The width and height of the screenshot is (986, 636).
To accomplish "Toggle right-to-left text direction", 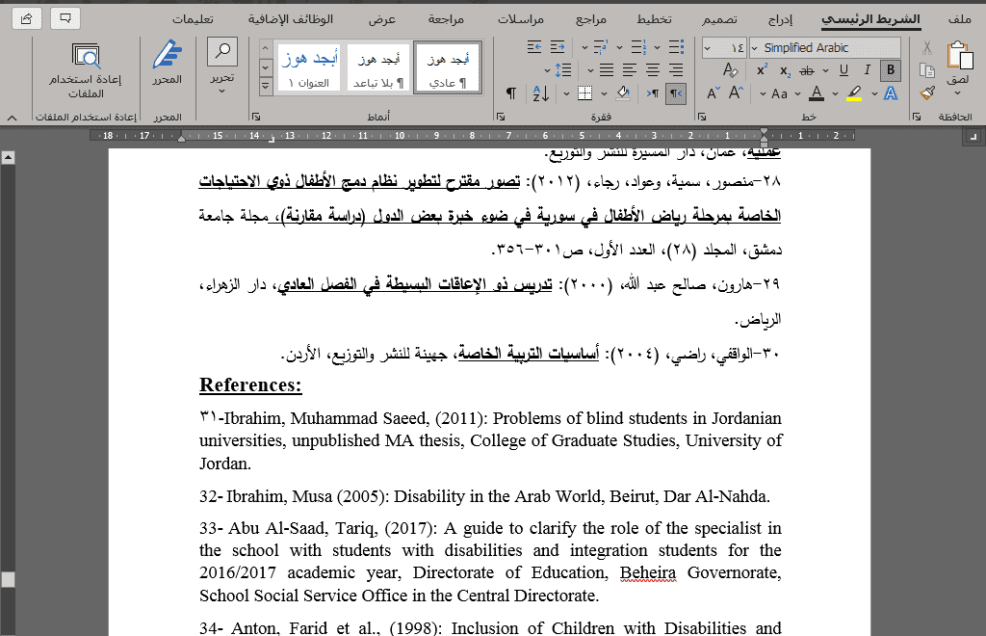I will tap(675, 93).
